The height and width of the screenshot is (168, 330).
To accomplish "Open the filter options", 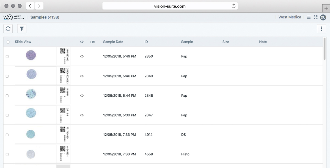I will tap(22, 29).
